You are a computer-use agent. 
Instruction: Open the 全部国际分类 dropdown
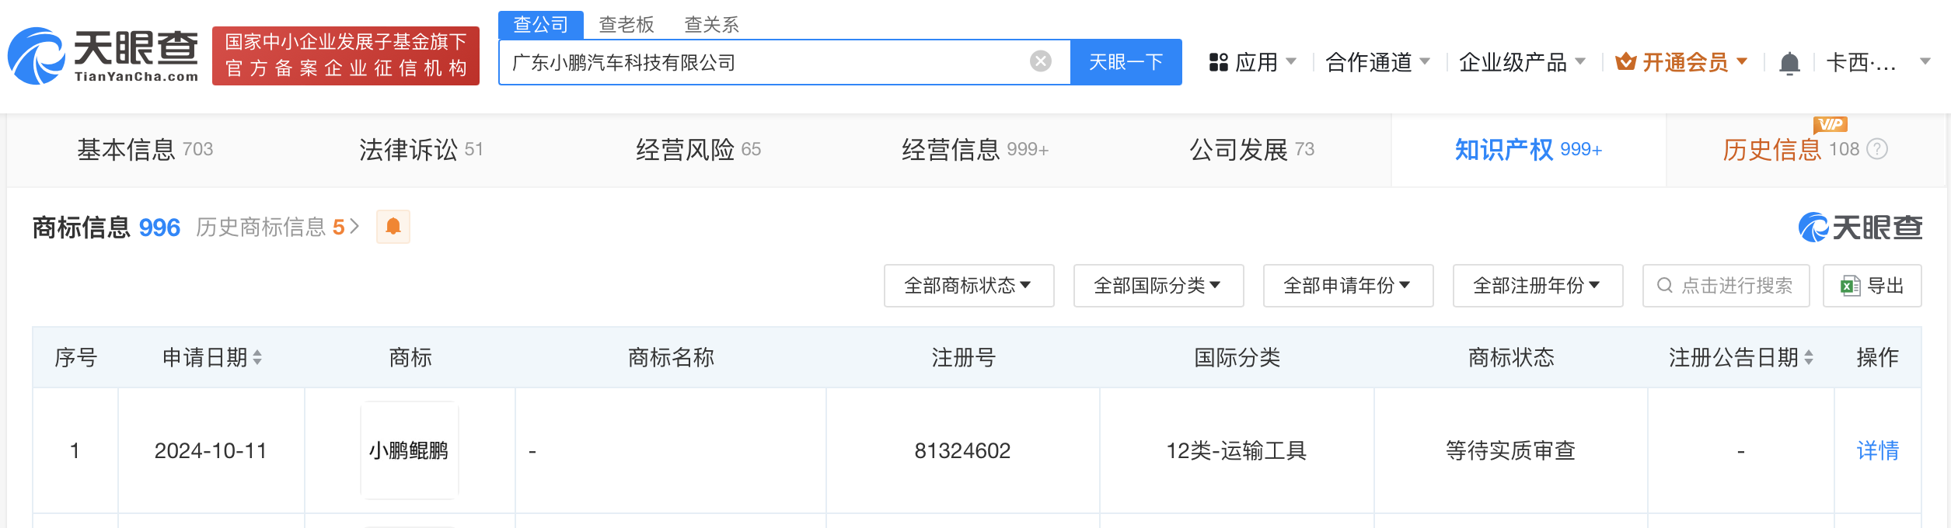coord(1158,286)
